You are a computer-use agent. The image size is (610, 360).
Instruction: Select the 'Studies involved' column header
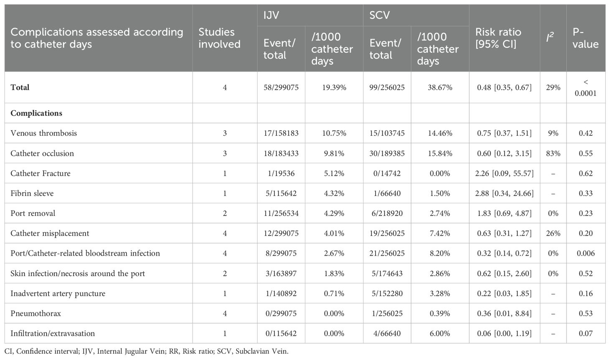[219, 38]
